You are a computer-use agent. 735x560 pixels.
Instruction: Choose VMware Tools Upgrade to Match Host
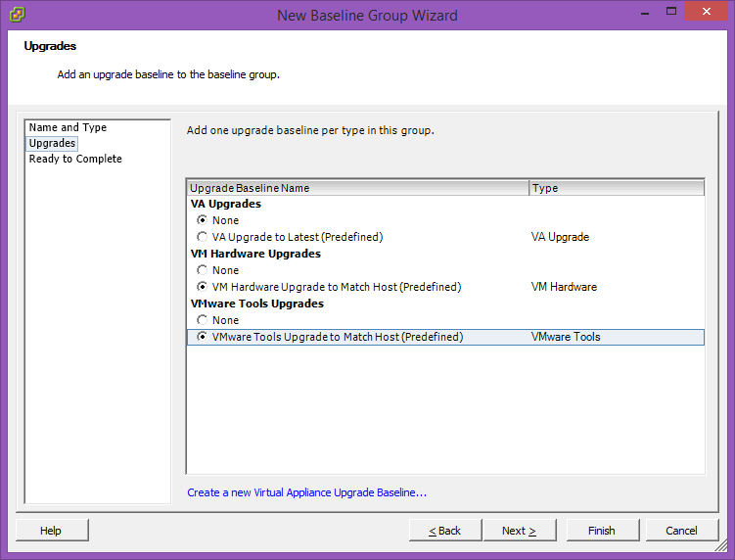coord(202,337)
